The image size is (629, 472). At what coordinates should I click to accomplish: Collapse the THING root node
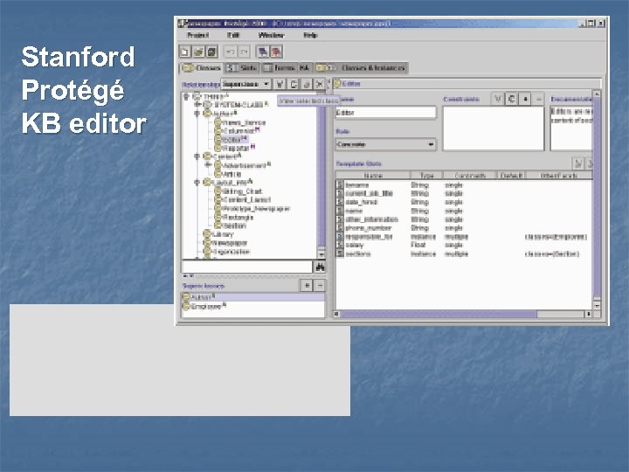coord(186,96)
